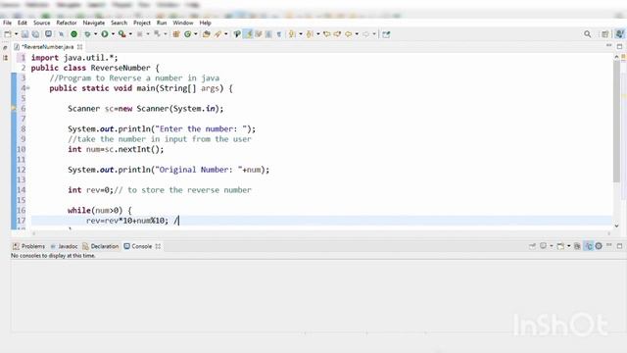Toggle the highlighted editor mode toolbar button
Screen dimensions: 627x353
(249, 34)
